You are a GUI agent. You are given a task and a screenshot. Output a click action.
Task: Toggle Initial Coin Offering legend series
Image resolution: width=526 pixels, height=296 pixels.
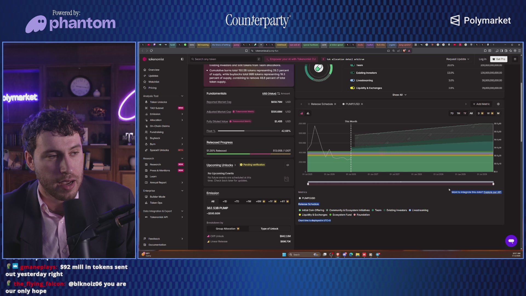pos(311,210)
